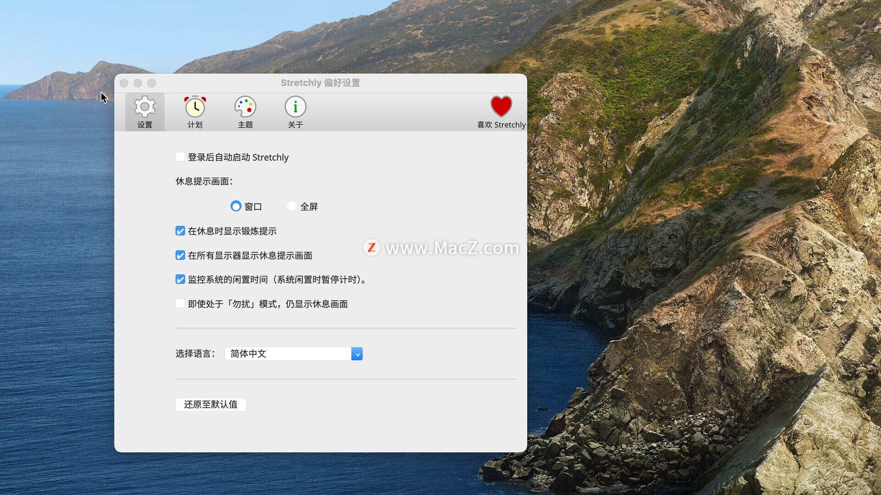Open the 选择语言 dropdown showing 简体中文
Screen dimensions: 881x495
pyautogui.click(x=294, y=354)
